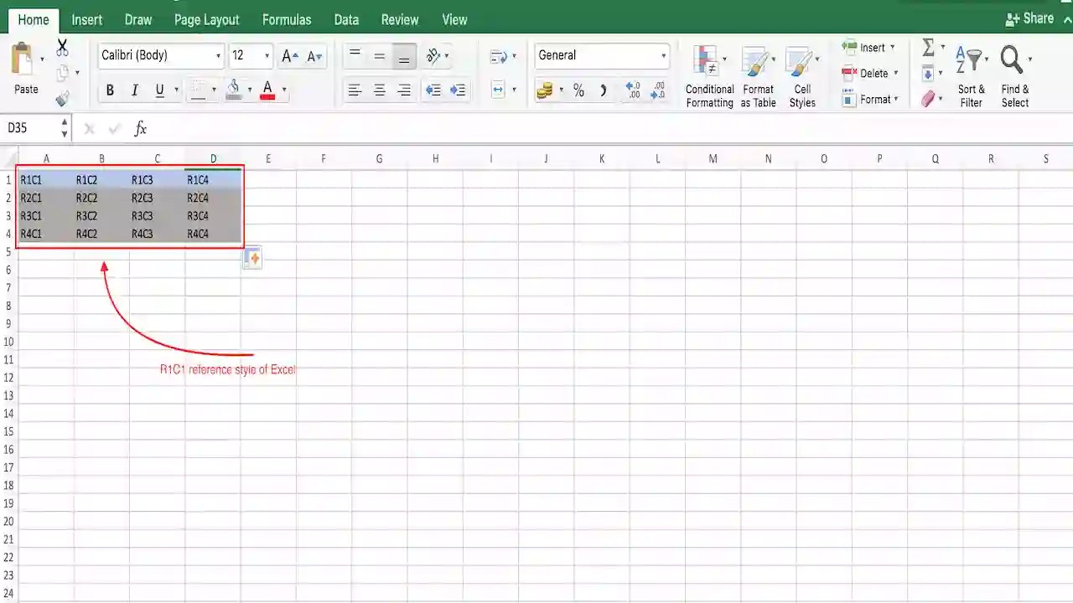Apply percent number style
Screen dimensions: 1073x603
(578, 90)
